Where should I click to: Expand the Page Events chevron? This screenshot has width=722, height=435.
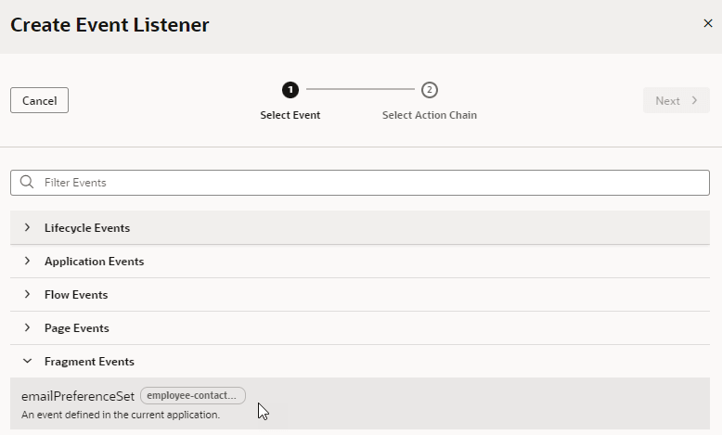[x=27, y=327]
